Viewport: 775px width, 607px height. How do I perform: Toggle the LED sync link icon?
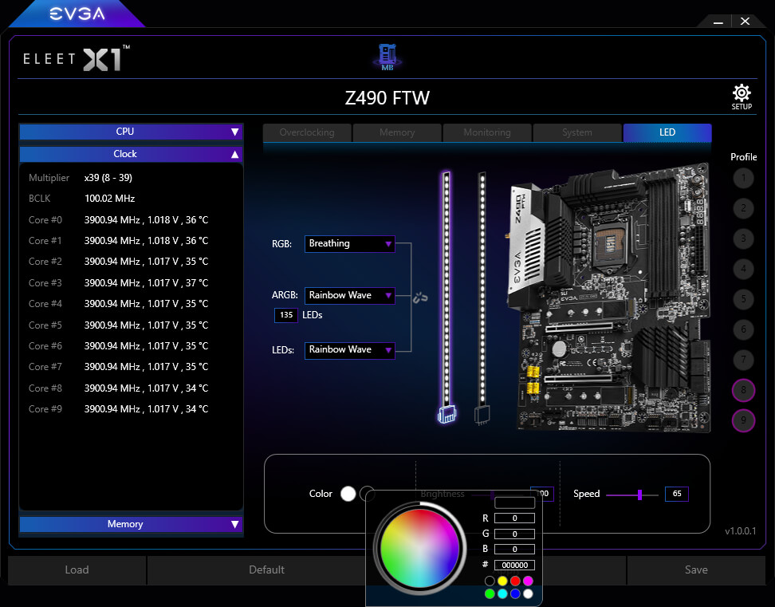(x=420, y=298)
